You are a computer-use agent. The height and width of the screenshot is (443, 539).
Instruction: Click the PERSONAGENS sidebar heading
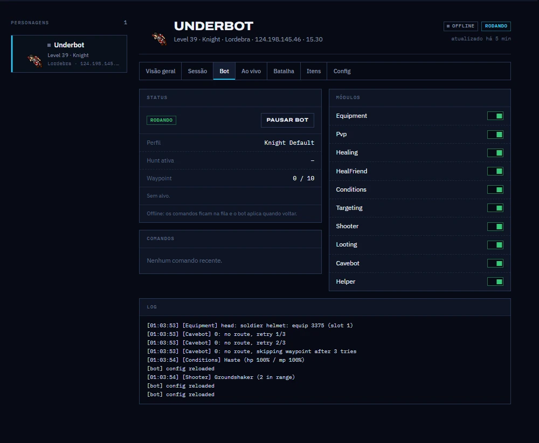pos(30,23)
